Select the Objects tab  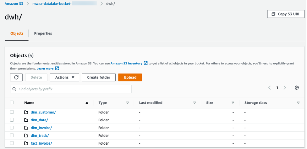point(17,33)
